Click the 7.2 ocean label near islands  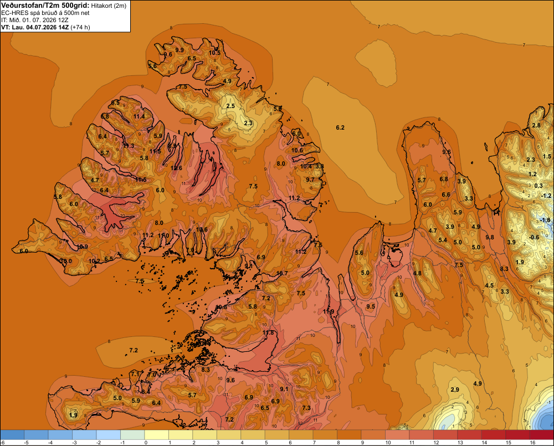134,350
